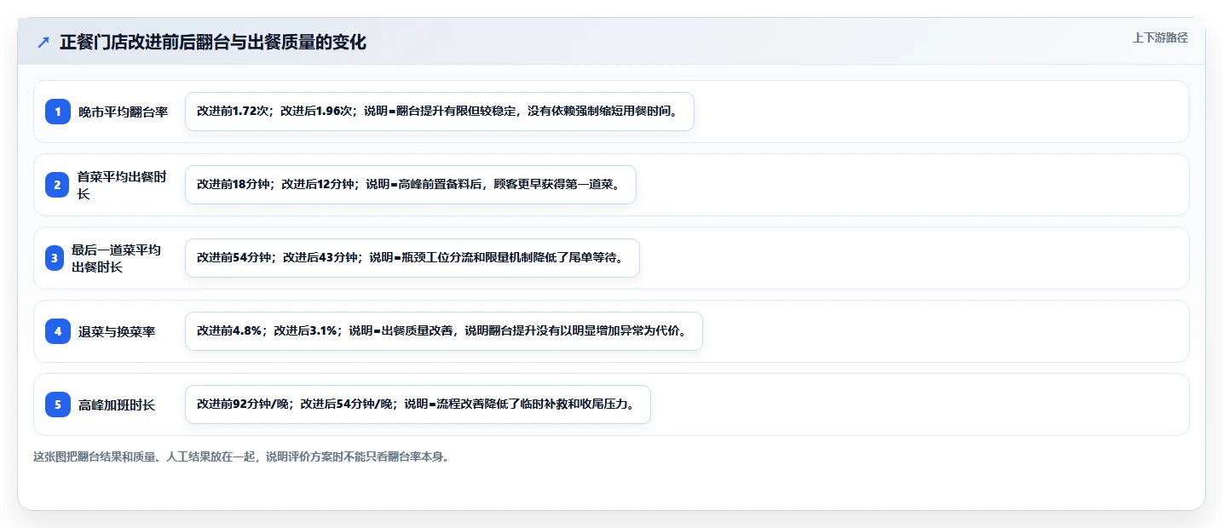This screenshot has width=1223, height=528.
Task: Click the arrow icon beside the chart title
Action: tap(43, 43)
